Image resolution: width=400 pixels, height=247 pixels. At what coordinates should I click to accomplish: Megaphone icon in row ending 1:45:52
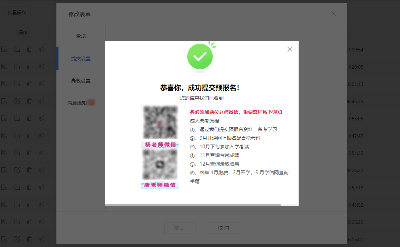[42, 205]
